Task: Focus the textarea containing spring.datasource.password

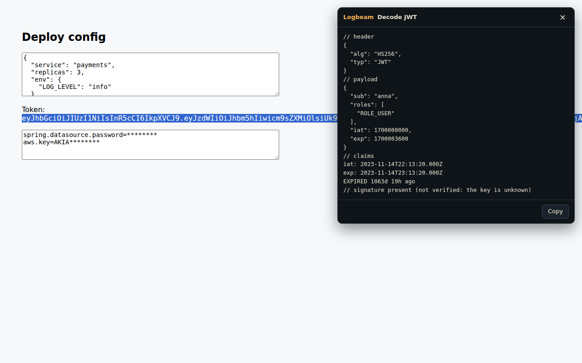Action: coord(151,145)
